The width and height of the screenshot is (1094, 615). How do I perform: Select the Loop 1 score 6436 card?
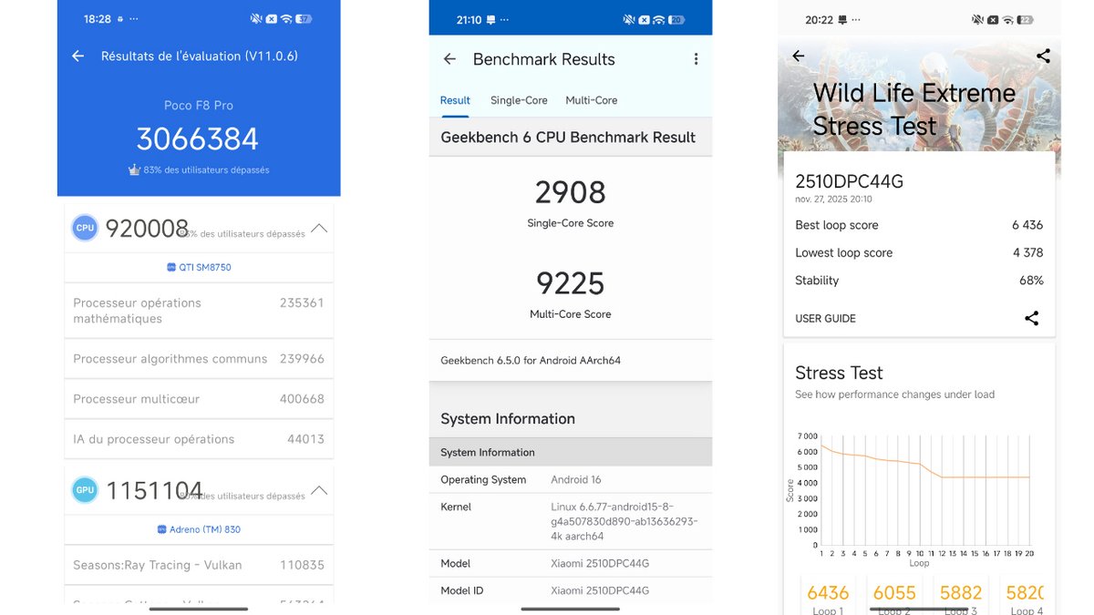(828, 596)
